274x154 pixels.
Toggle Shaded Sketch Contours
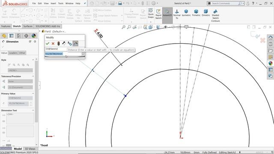(215, 15)
